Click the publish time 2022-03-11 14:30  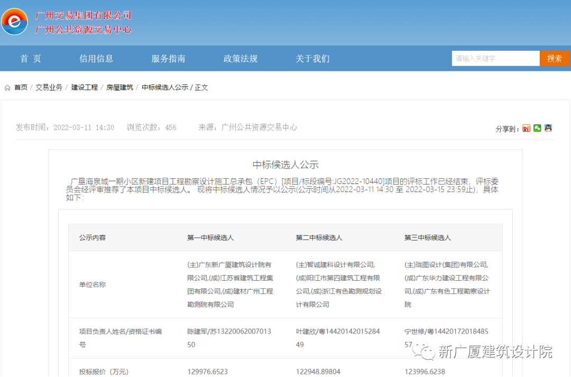click(84, 127)
